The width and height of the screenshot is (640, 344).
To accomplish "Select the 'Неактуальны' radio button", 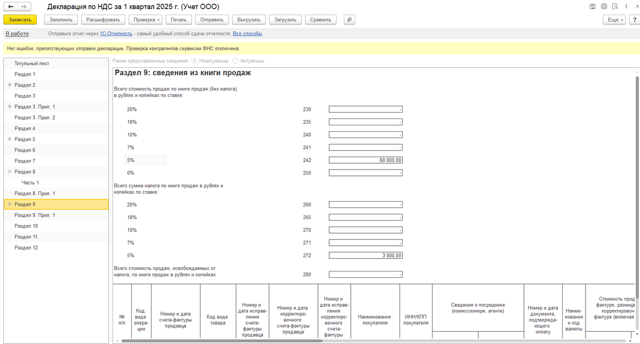I will (x=194, y=61).
